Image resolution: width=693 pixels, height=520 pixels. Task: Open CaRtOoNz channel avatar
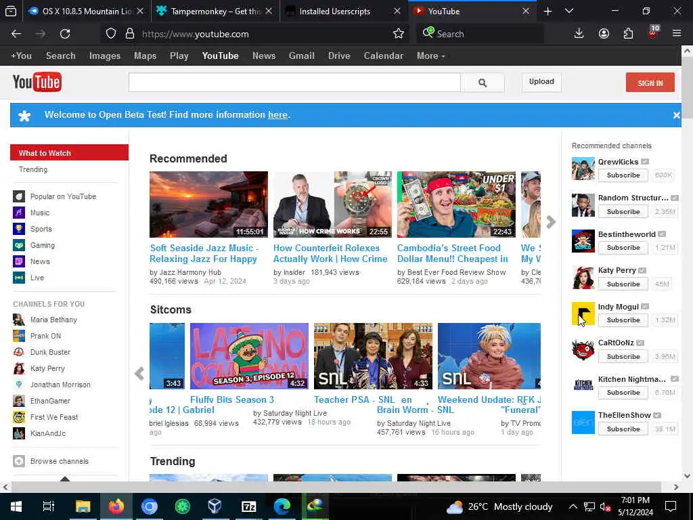(583, 350)
